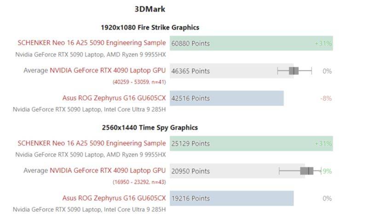Viewport: 368px width, 215px height.
Task: Click the range text (16950 - 23292, n=43)
Action: [139, 182]
